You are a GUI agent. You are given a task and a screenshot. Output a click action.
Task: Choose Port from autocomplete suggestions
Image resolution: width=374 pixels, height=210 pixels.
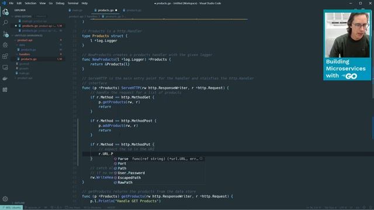click(158, 163)
